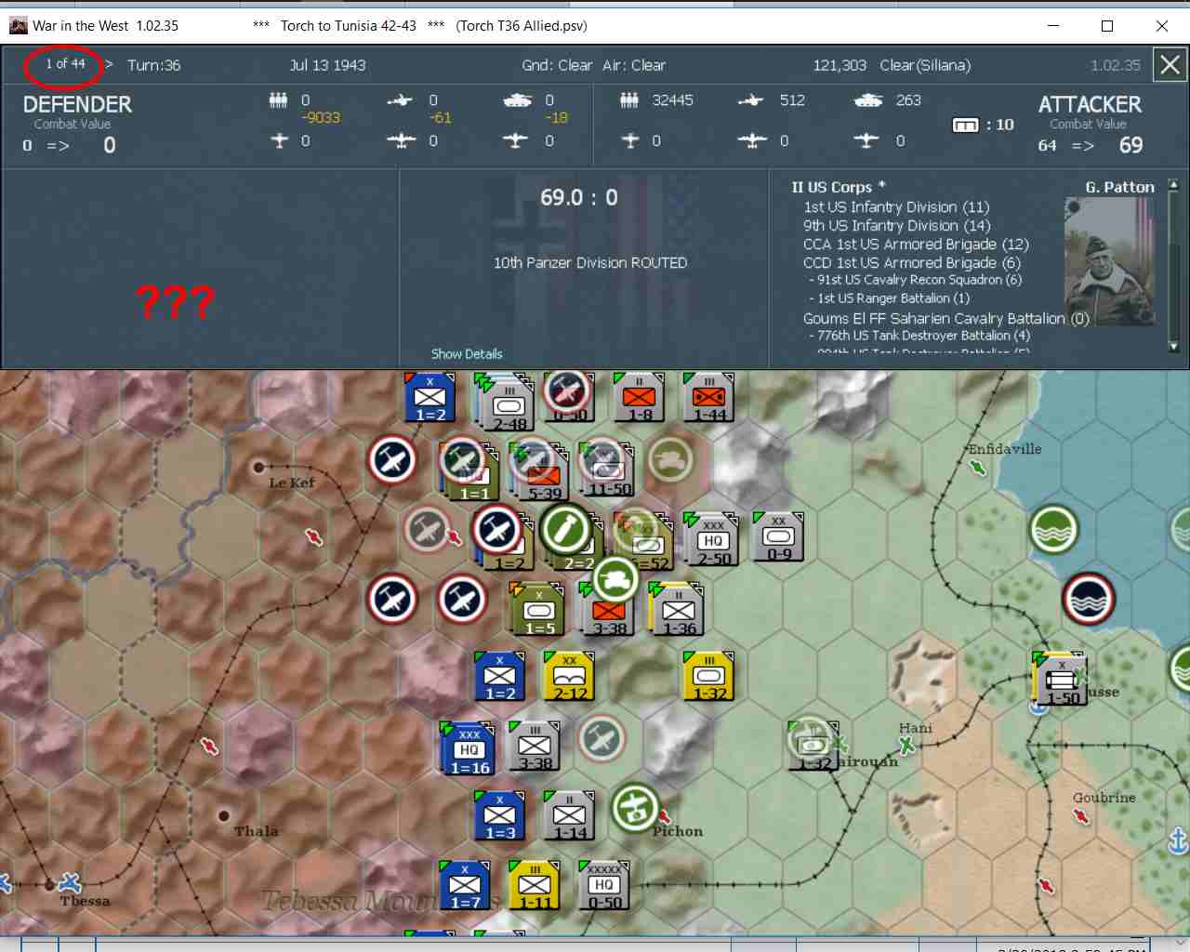The width and height of the screenshot is (1190, 952).
Task: Select the II US Corps entry
Action: 838,187
